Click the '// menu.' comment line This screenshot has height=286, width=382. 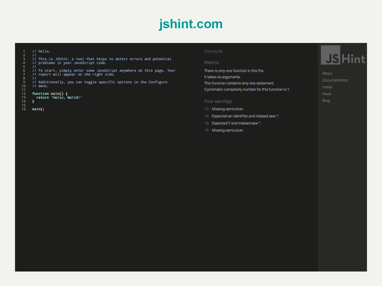tap(40, 86)
